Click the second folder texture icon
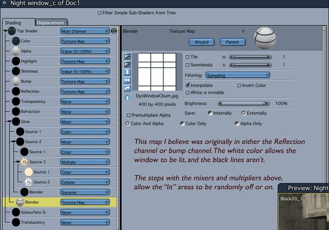This screenshot has width=329, height=230. (127, 64)
